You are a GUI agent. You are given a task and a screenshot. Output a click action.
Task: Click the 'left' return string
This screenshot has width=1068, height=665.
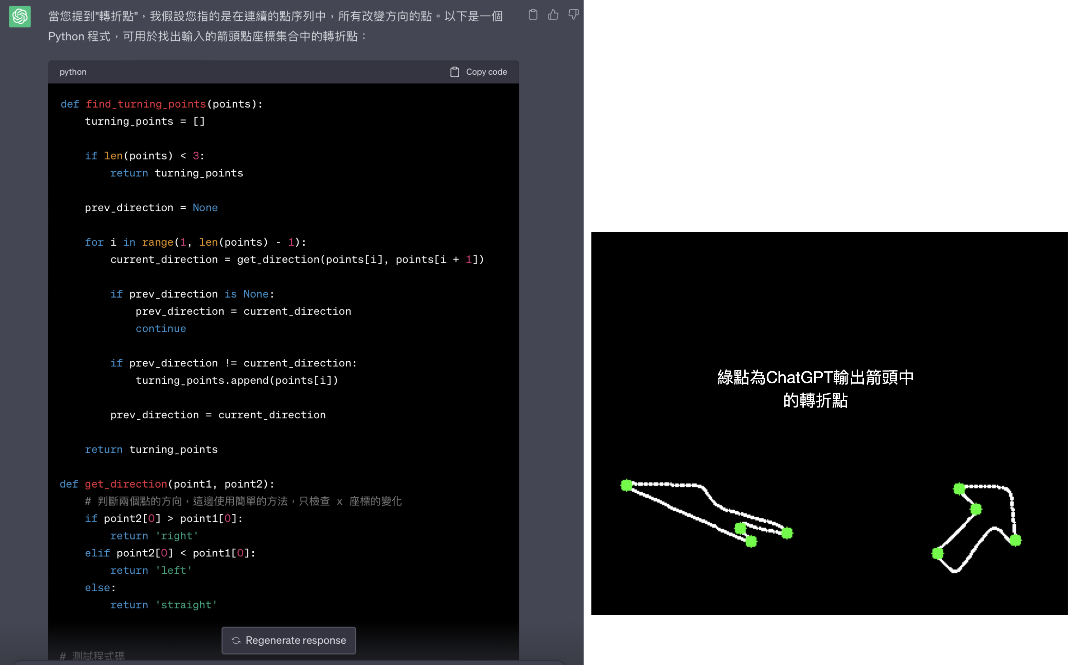coord(174,570)
